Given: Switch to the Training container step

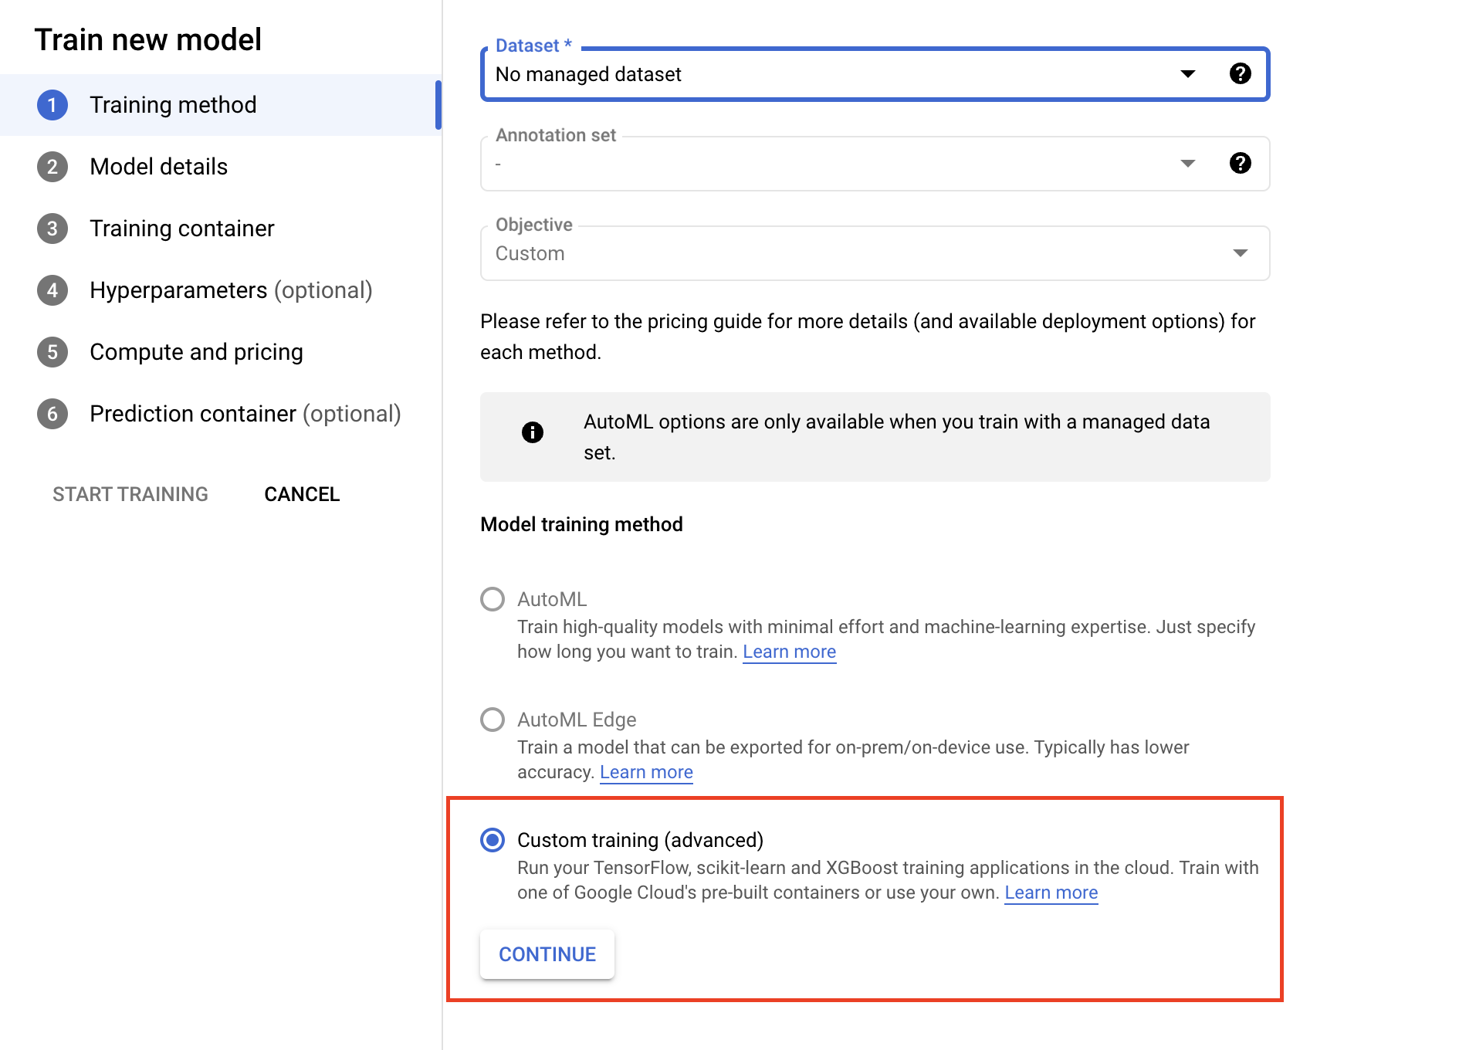Looking at the screenshot, I should point(182,229).
